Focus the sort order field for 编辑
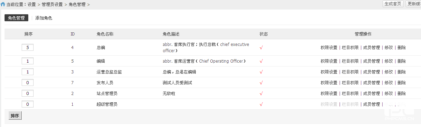This screenshot has height=127, width=421. point(28,61)
